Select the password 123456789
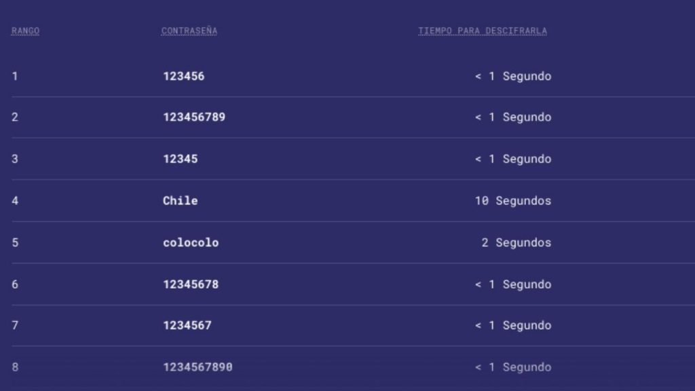This screenshot has height=391, width=695. [193, 117]
